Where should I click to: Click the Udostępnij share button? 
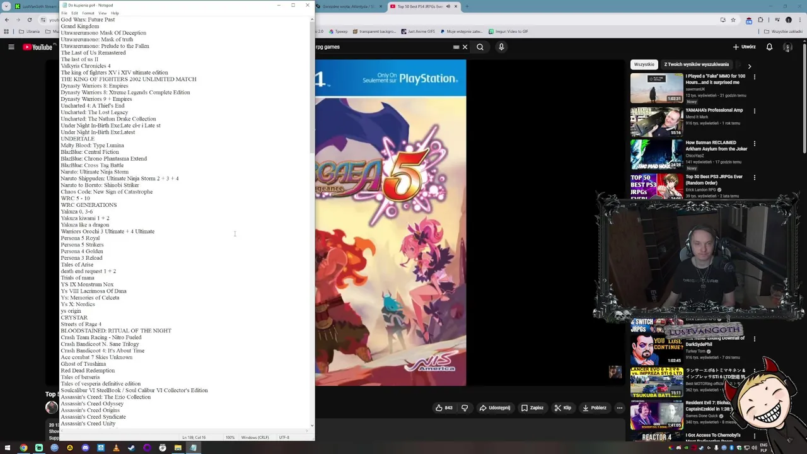pos(495,408)
